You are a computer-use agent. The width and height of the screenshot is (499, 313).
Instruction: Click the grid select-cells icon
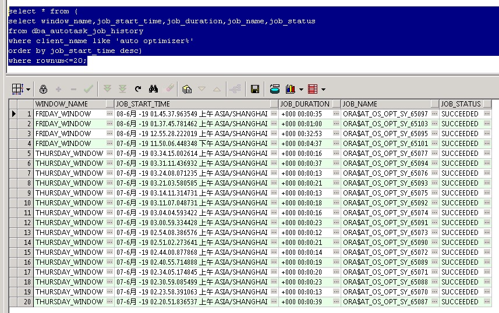17,89
